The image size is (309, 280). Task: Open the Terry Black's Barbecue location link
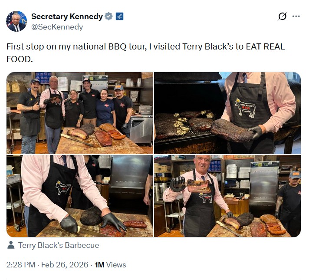[59, 245]
